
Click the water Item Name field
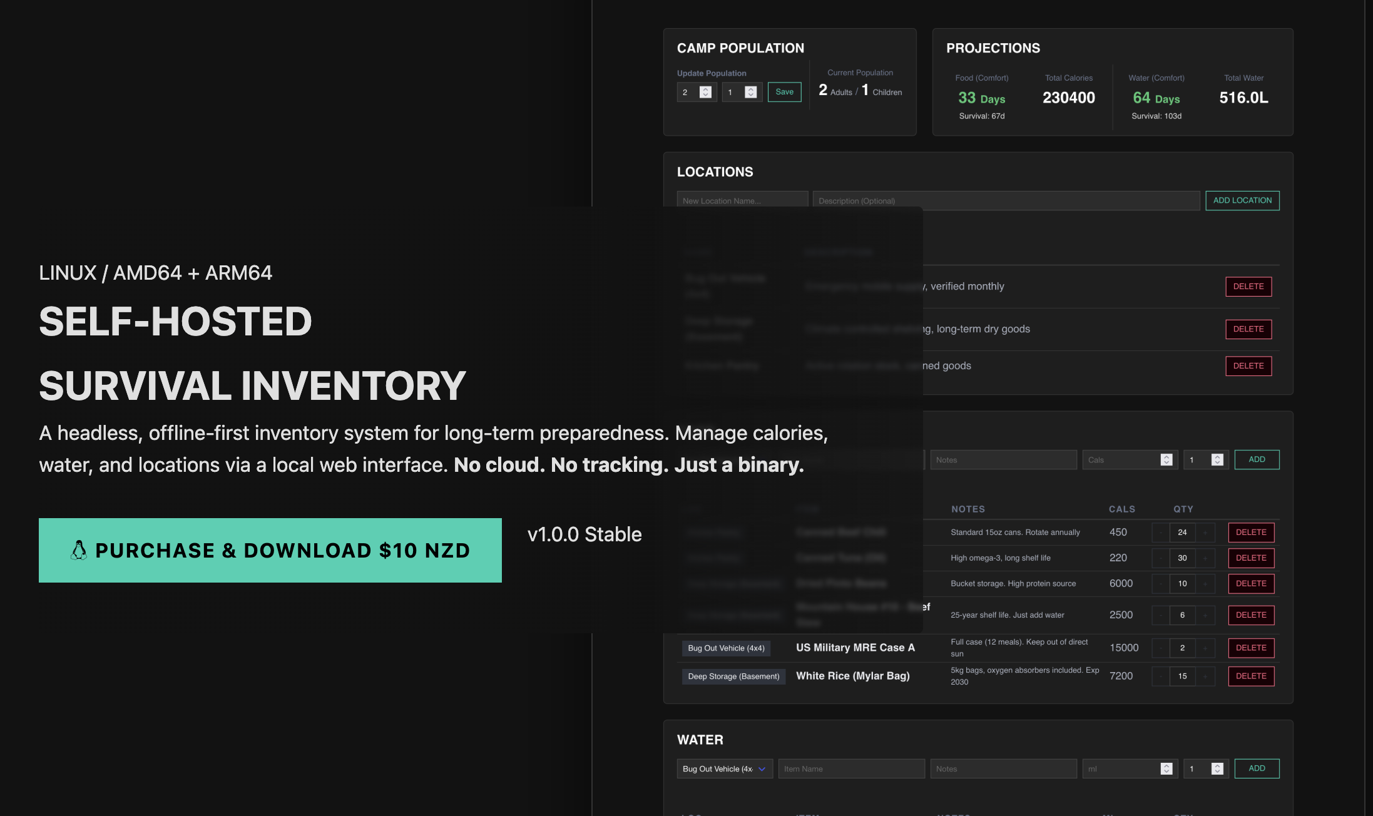tap(851, 769)
